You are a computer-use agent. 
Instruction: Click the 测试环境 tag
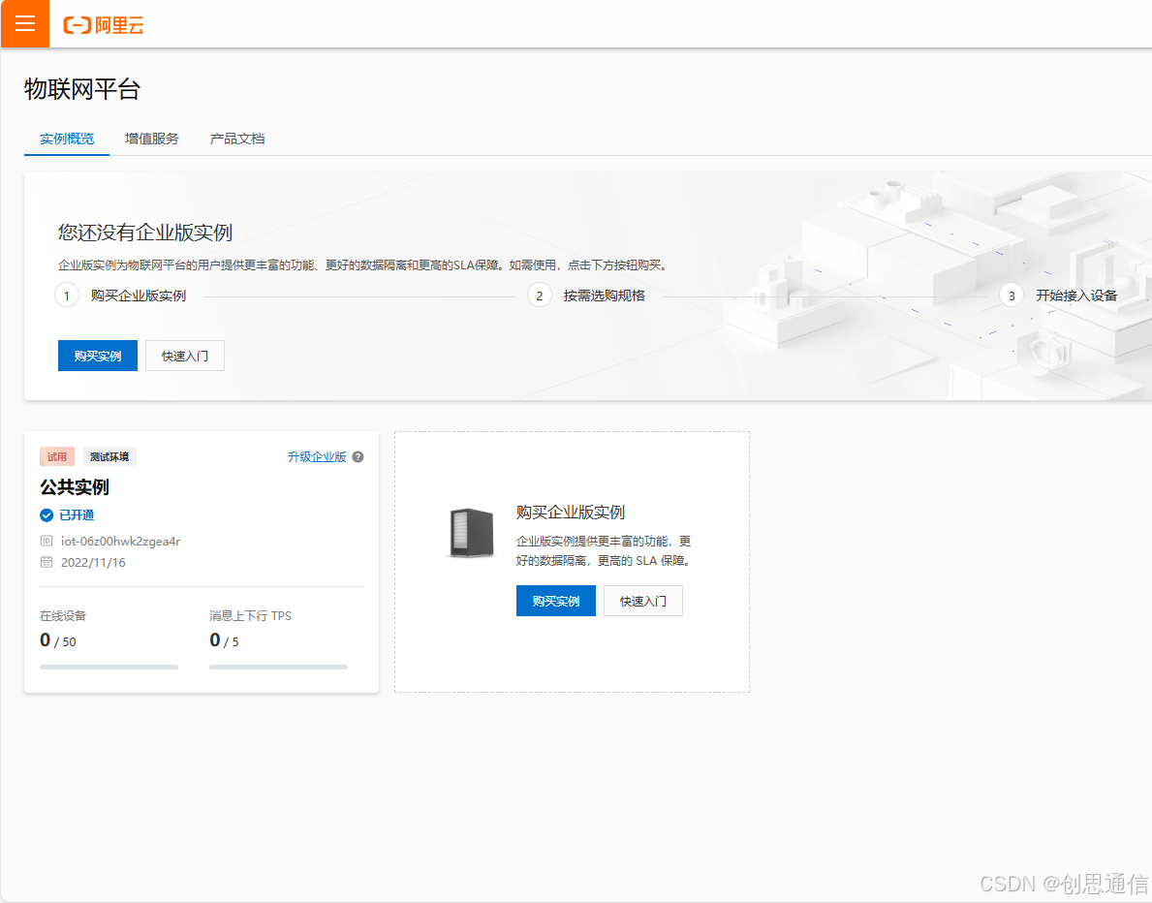pyautogui.click(x=109, y=457)
